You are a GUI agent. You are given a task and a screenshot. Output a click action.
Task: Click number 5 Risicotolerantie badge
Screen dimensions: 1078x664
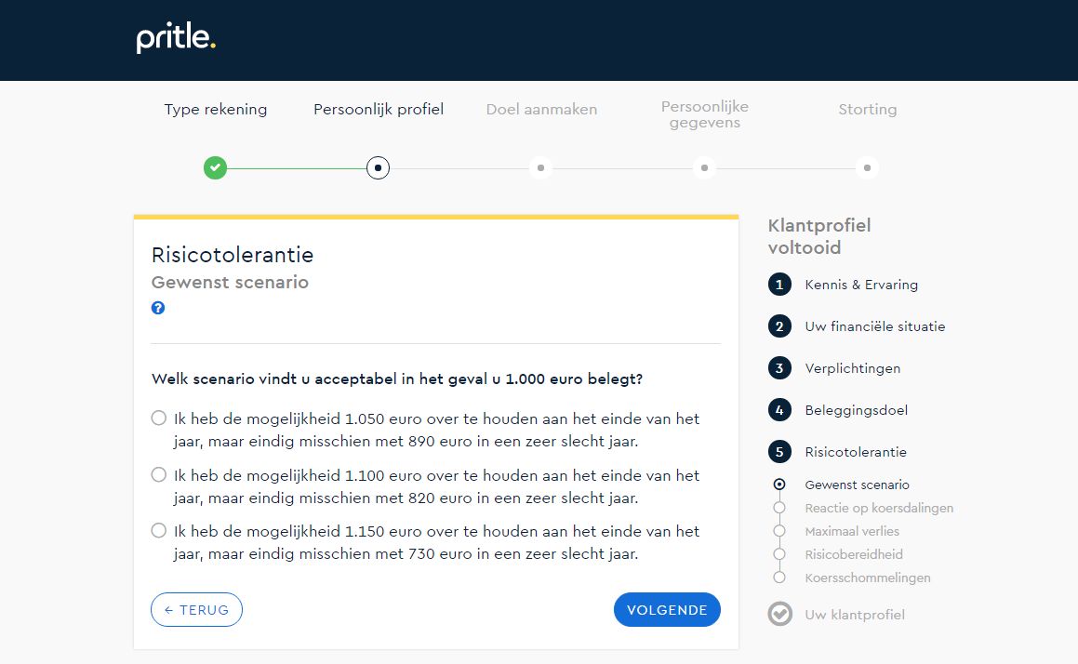point(779,452)
